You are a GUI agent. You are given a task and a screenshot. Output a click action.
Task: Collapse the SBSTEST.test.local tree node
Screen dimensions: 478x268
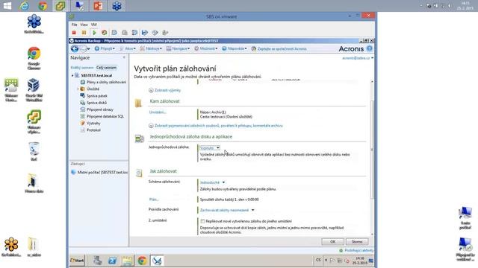(x=72, y=75)
